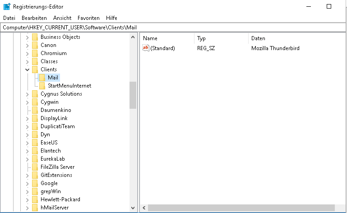Minimize the Registrierungs-Editor window
This screenshot has height=213, width=347.
309,6
